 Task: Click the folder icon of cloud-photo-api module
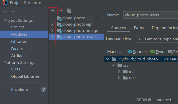tap(59, 24)
